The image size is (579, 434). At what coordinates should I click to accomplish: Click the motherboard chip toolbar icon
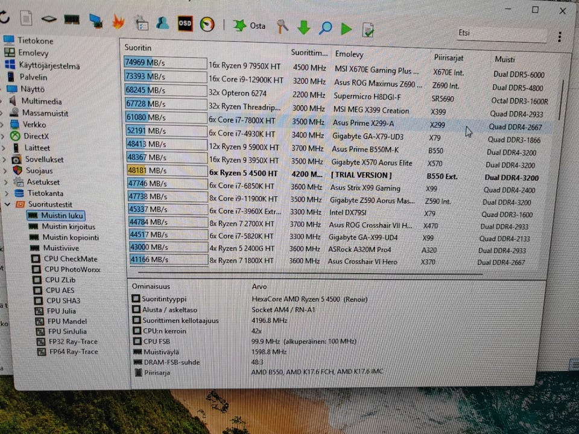[48, 19]
